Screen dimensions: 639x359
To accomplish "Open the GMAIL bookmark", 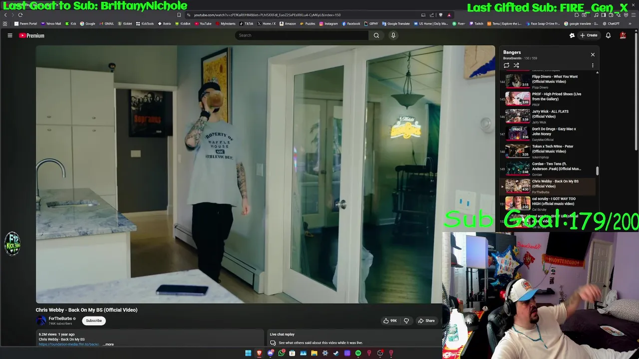I will coord(106,23).
